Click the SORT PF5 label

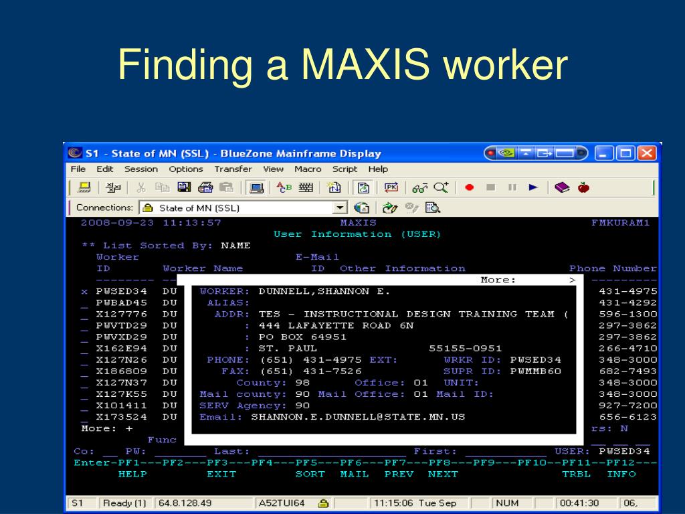(x=310, y=475)
